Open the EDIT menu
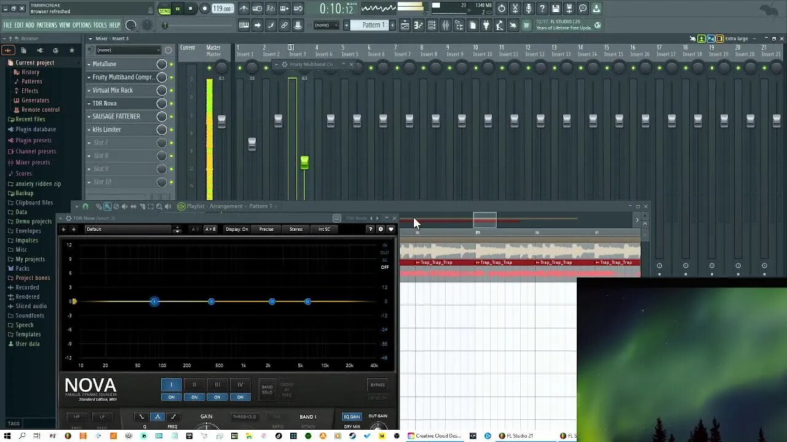787x442 pixels. pyautogui.click(x=19, y=25)
